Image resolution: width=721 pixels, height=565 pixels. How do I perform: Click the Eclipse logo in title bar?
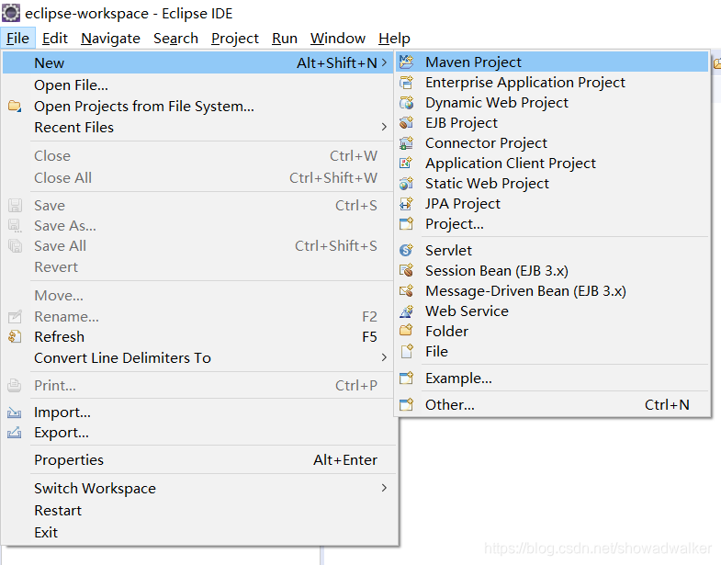tap(11, 13)
